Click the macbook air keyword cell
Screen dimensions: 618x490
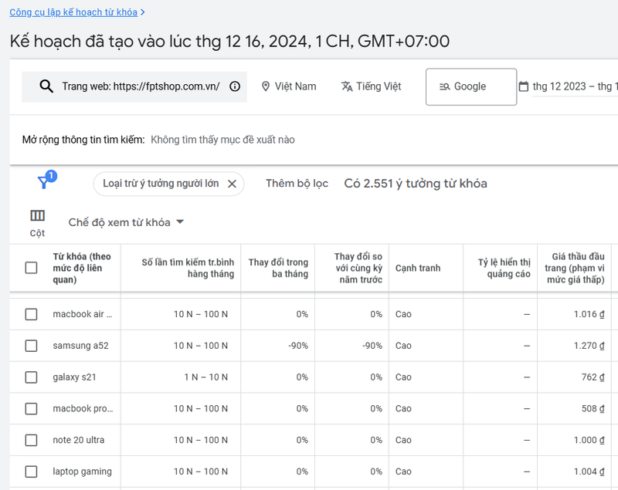coord(83,314)
